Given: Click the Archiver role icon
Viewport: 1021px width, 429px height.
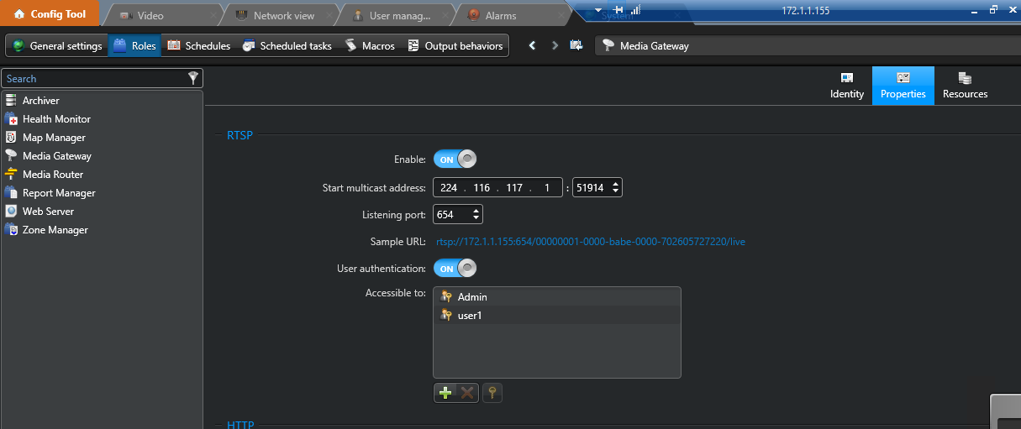Looking at the screenshot, I should [11, 101].
